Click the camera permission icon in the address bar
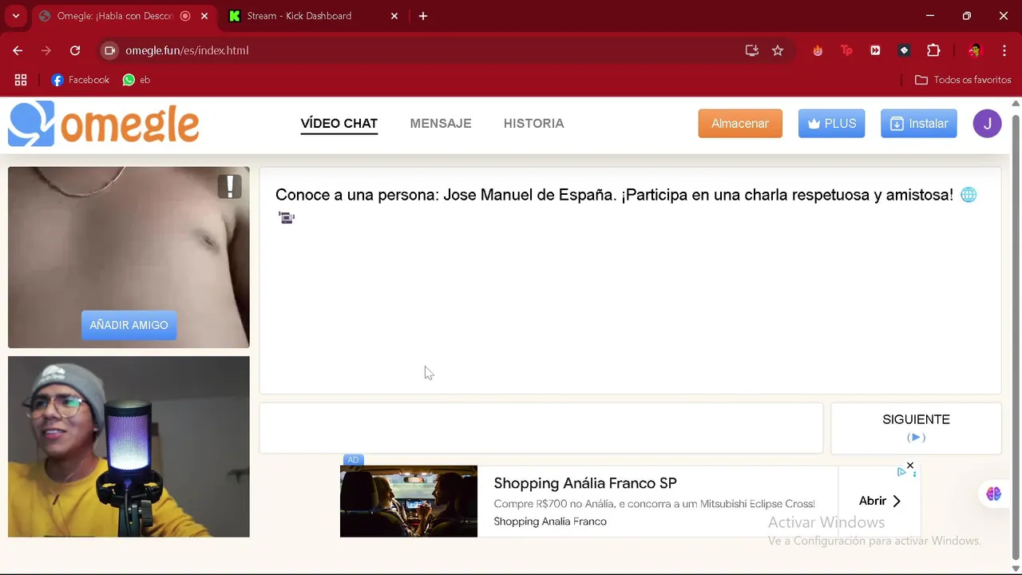The width and height of the screenshot is (1022, 575). click(x=110, y=50)
